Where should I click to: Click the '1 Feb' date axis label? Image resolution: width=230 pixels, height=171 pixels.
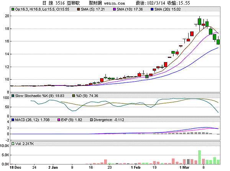136,168
